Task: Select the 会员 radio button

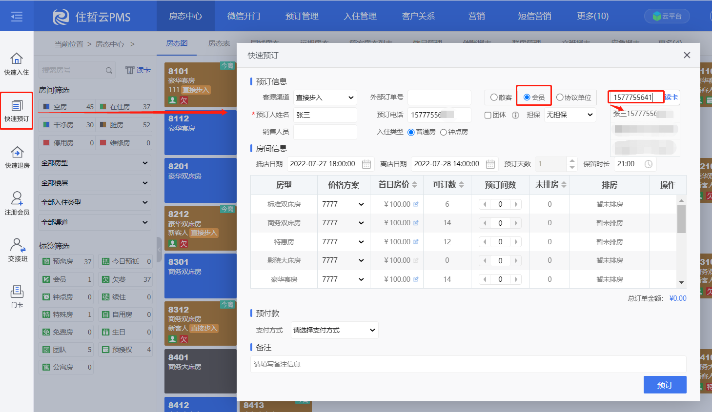Action: click(x=527, y=98)
